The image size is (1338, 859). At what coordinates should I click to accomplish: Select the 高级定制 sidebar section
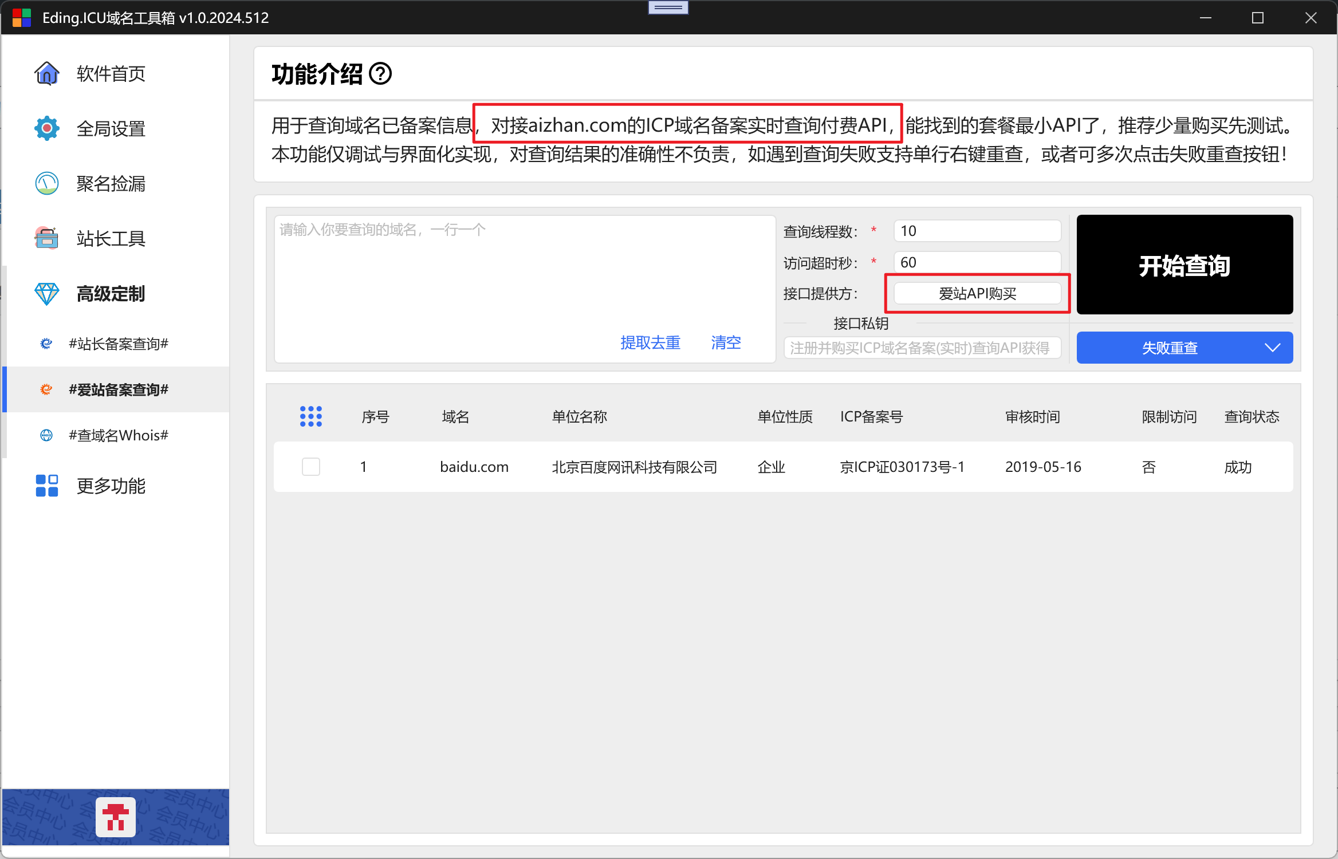[116, 293]
